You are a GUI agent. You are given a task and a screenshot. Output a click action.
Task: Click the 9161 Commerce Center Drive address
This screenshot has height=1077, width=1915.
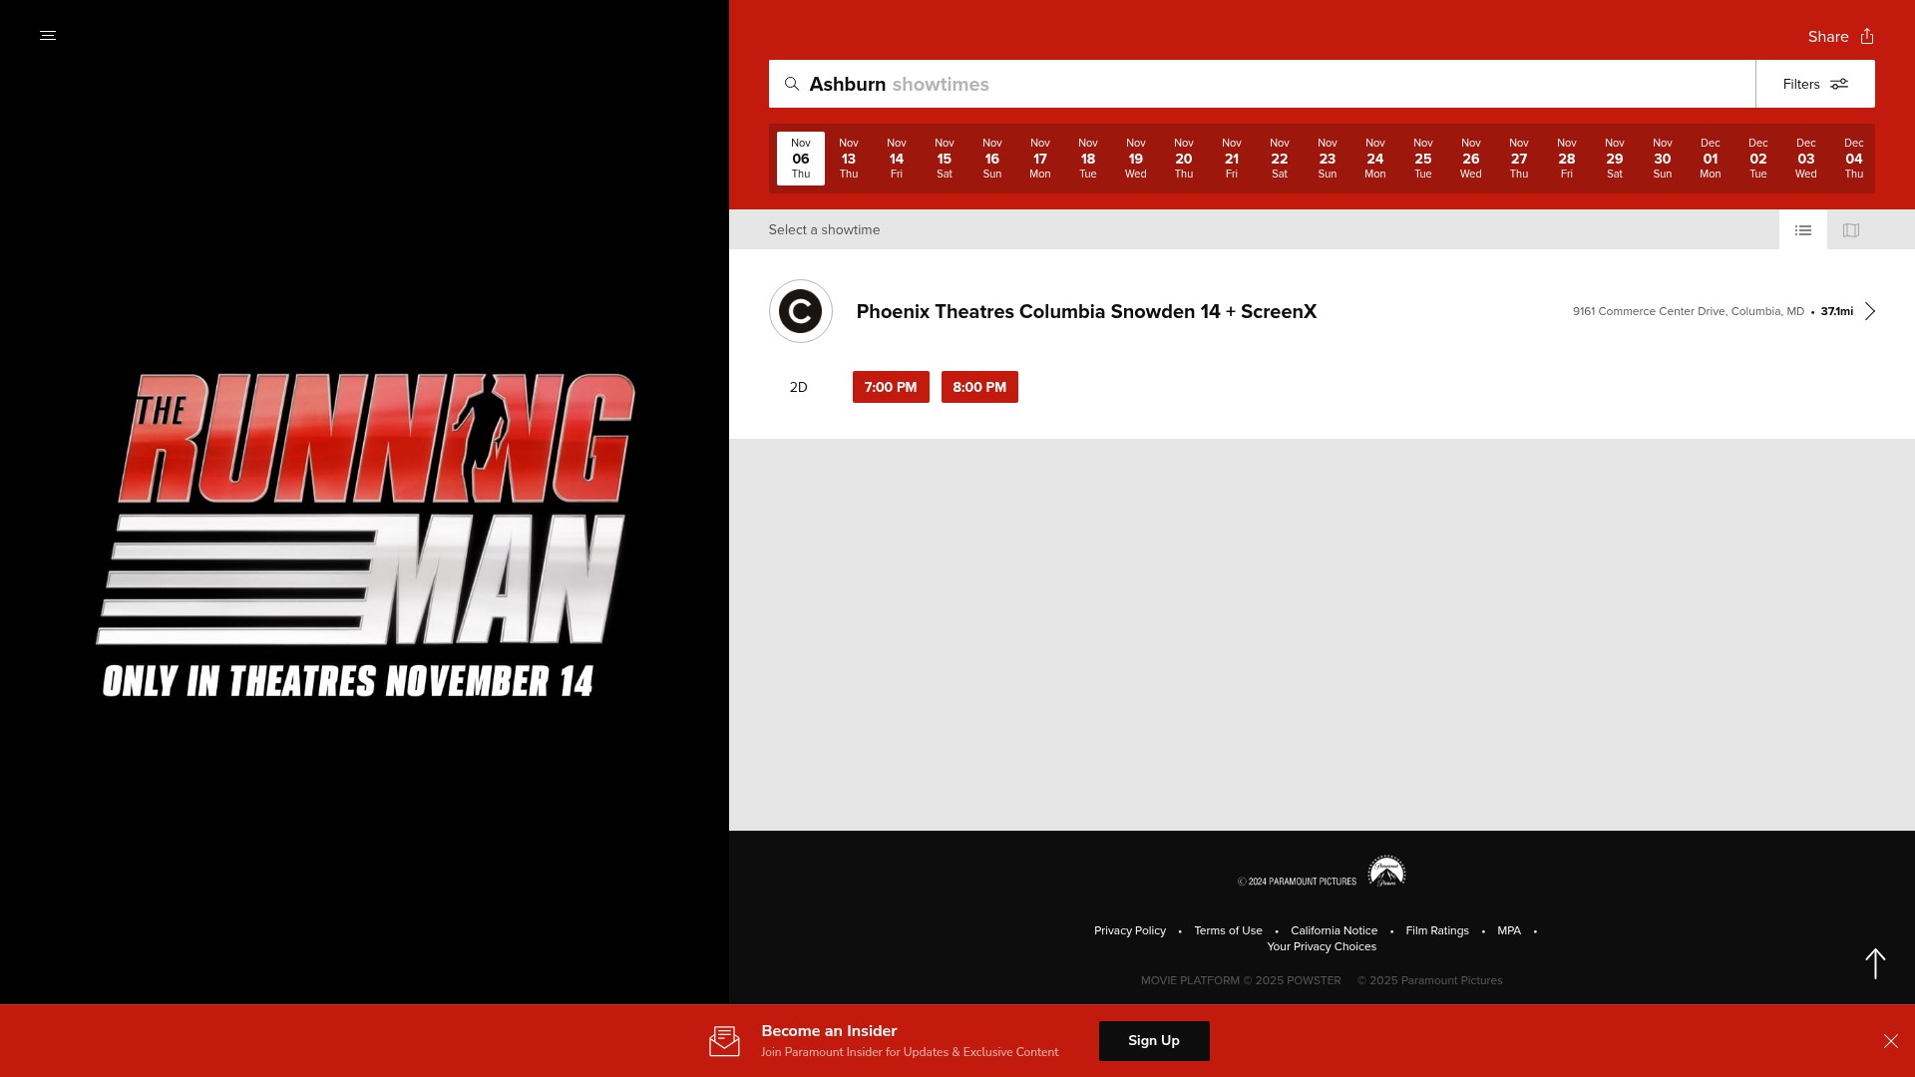pos(1688,311)
